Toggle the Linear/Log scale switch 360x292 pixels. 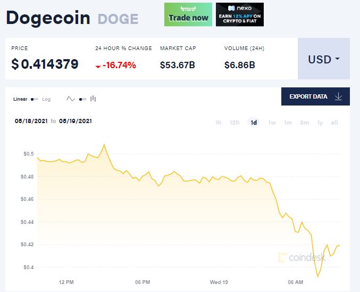pos(35,99)
